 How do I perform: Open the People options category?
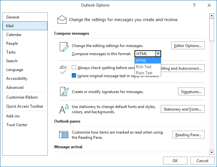pyautogui.click(x=25, y=43)
